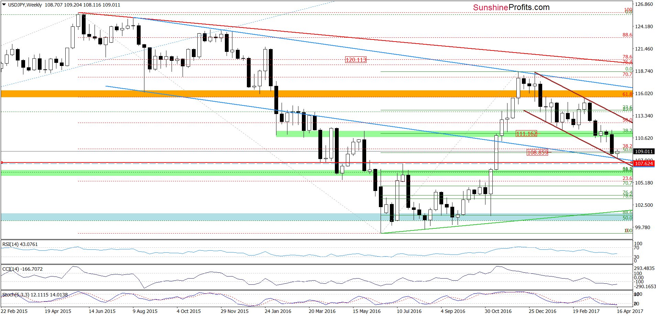The height and width of the screenshot is (316, 656).
Task: Select the current price tag 109.011
Action: tap(644, 151)
